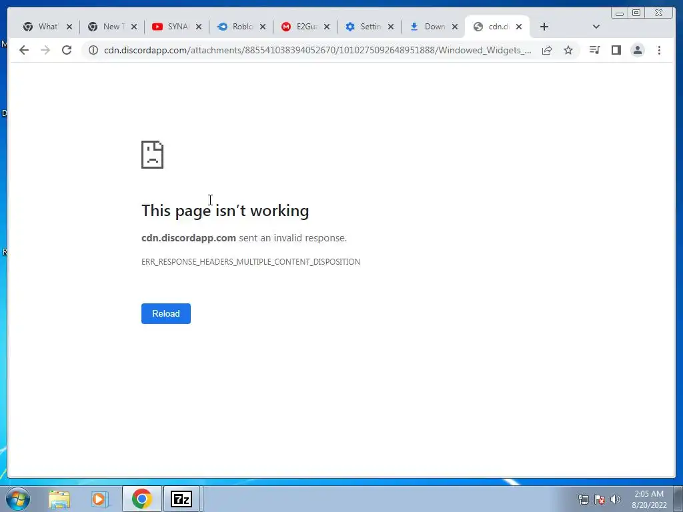This screenshot has height=512, width=683.
Task: Open Windows Media Player from taskbar
Action: pyautogui.click(x=99, y=499)
